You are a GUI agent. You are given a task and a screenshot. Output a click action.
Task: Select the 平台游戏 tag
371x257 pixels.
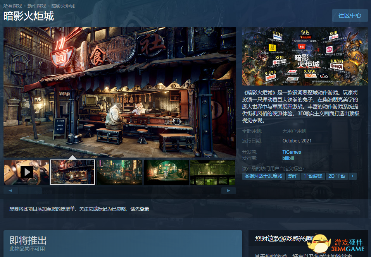click(x=313, y=176)
